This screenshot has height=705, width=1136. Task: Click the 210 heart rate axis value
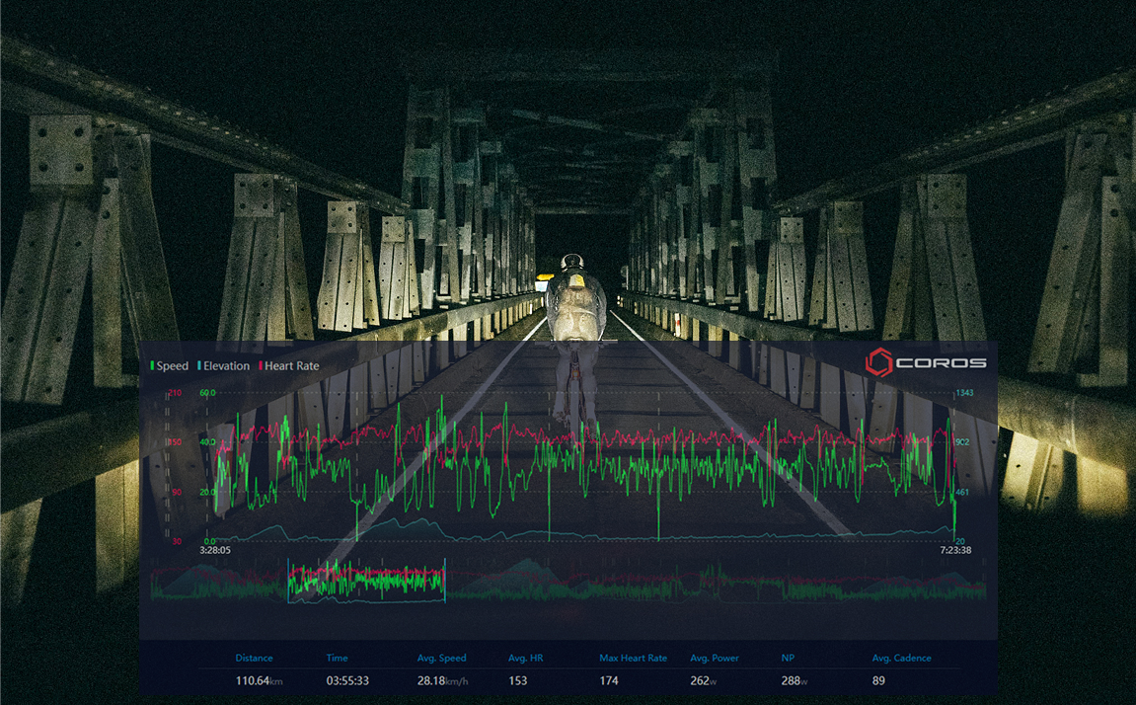point(176,393)
